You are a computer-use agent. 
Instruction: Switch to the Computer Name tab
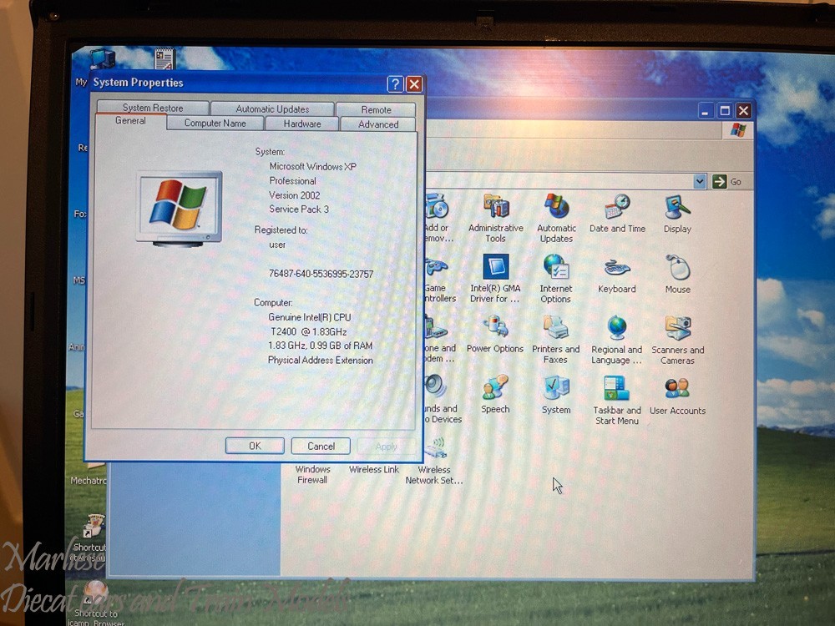pos(215,123)
